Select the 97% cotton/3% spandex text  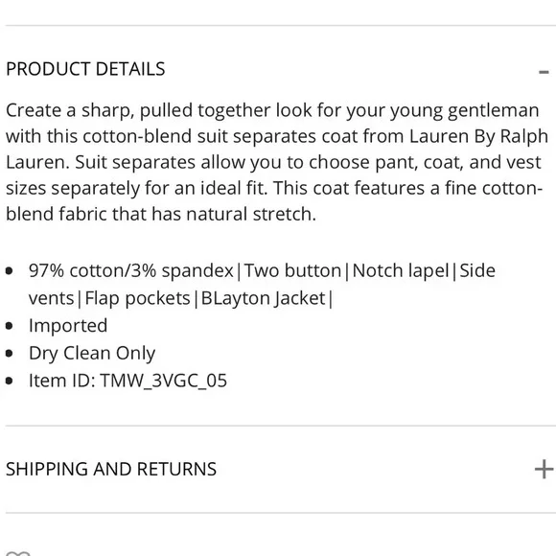[131, 271]
